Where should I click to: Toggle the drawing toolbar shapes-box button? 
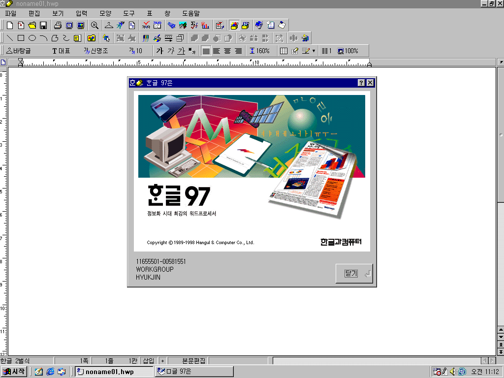pyautogui.click(x=234, y=26)
